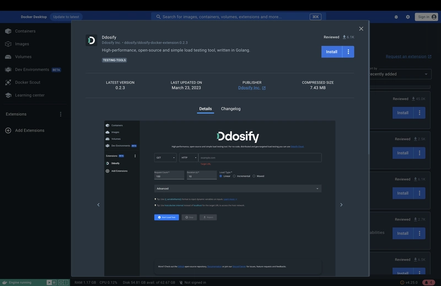This screenshot has width=441, height=286.
Task: Open Dev Environments beta section
Action: point(33,69)
